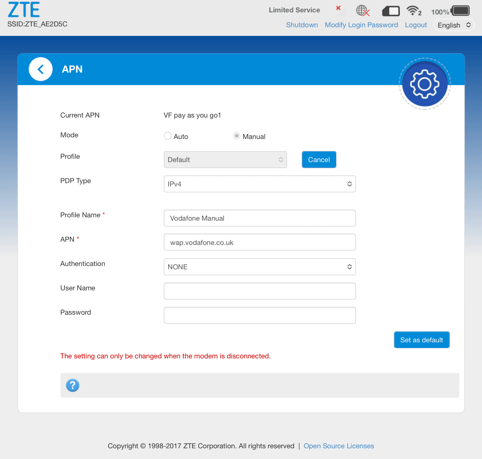The image size is (482, 459).
Task: Click the network globe disconnected icon
Action: point(363,11)
